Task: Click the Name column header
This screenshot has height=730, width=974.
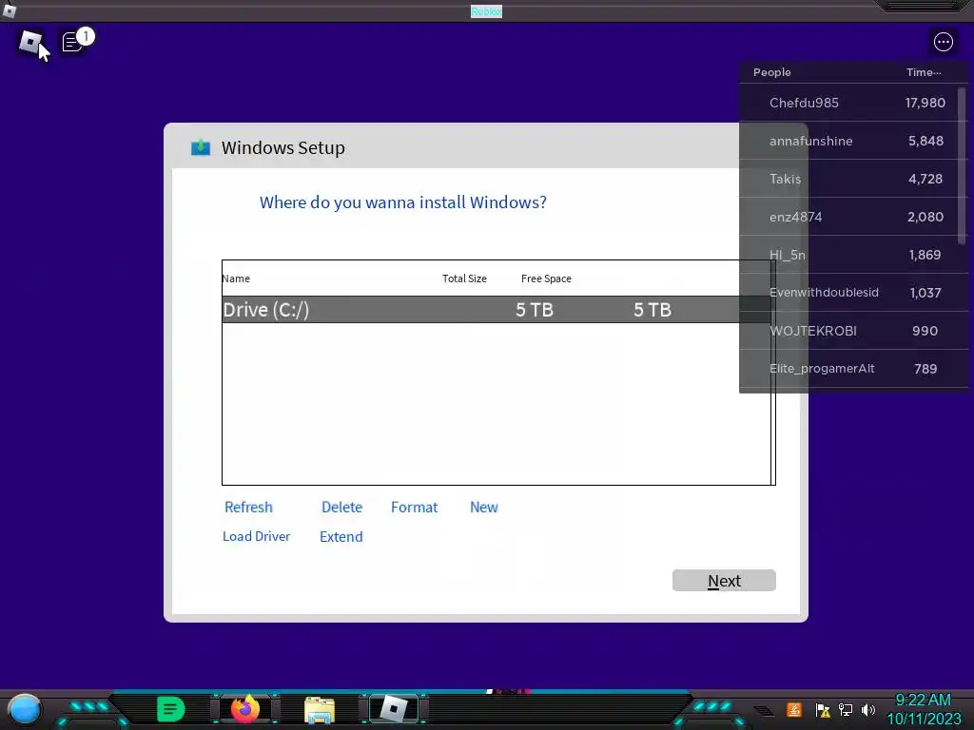Action: click(236, 279)
